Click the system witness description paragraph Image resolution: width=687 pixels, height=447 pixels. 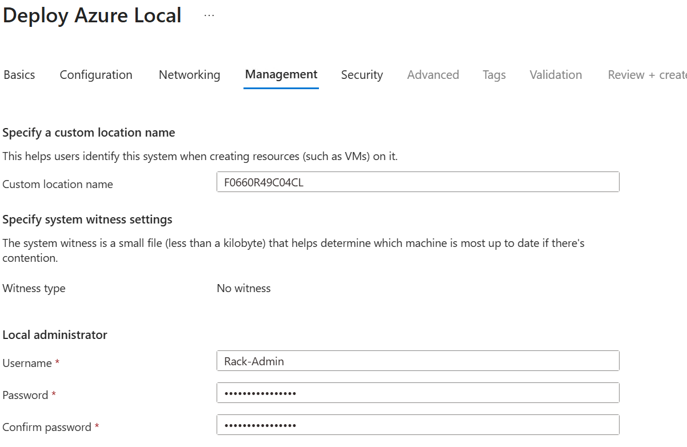[293, 250]
